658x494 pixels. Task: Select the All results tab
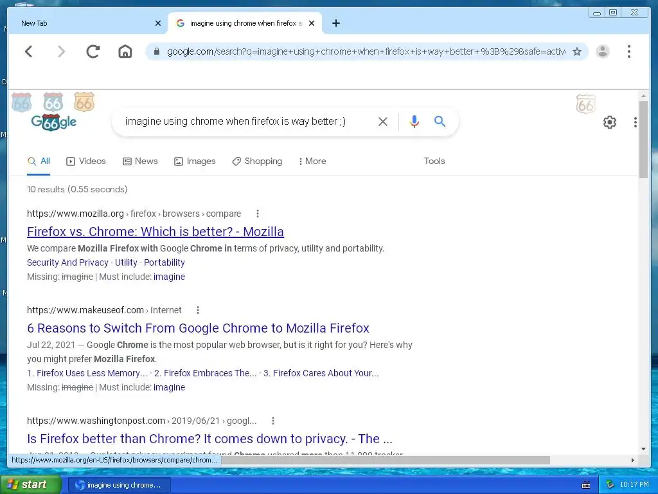click(x=39, y=161)
